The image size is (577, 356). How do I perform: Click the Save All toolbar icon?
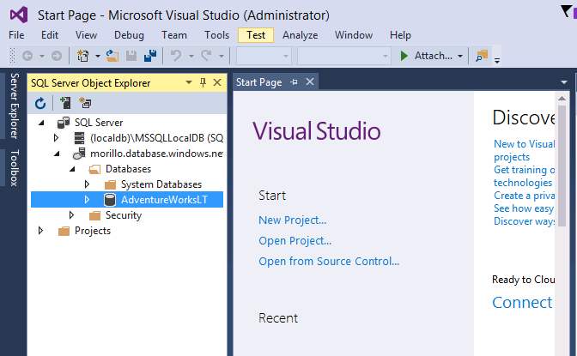[149, 56]
